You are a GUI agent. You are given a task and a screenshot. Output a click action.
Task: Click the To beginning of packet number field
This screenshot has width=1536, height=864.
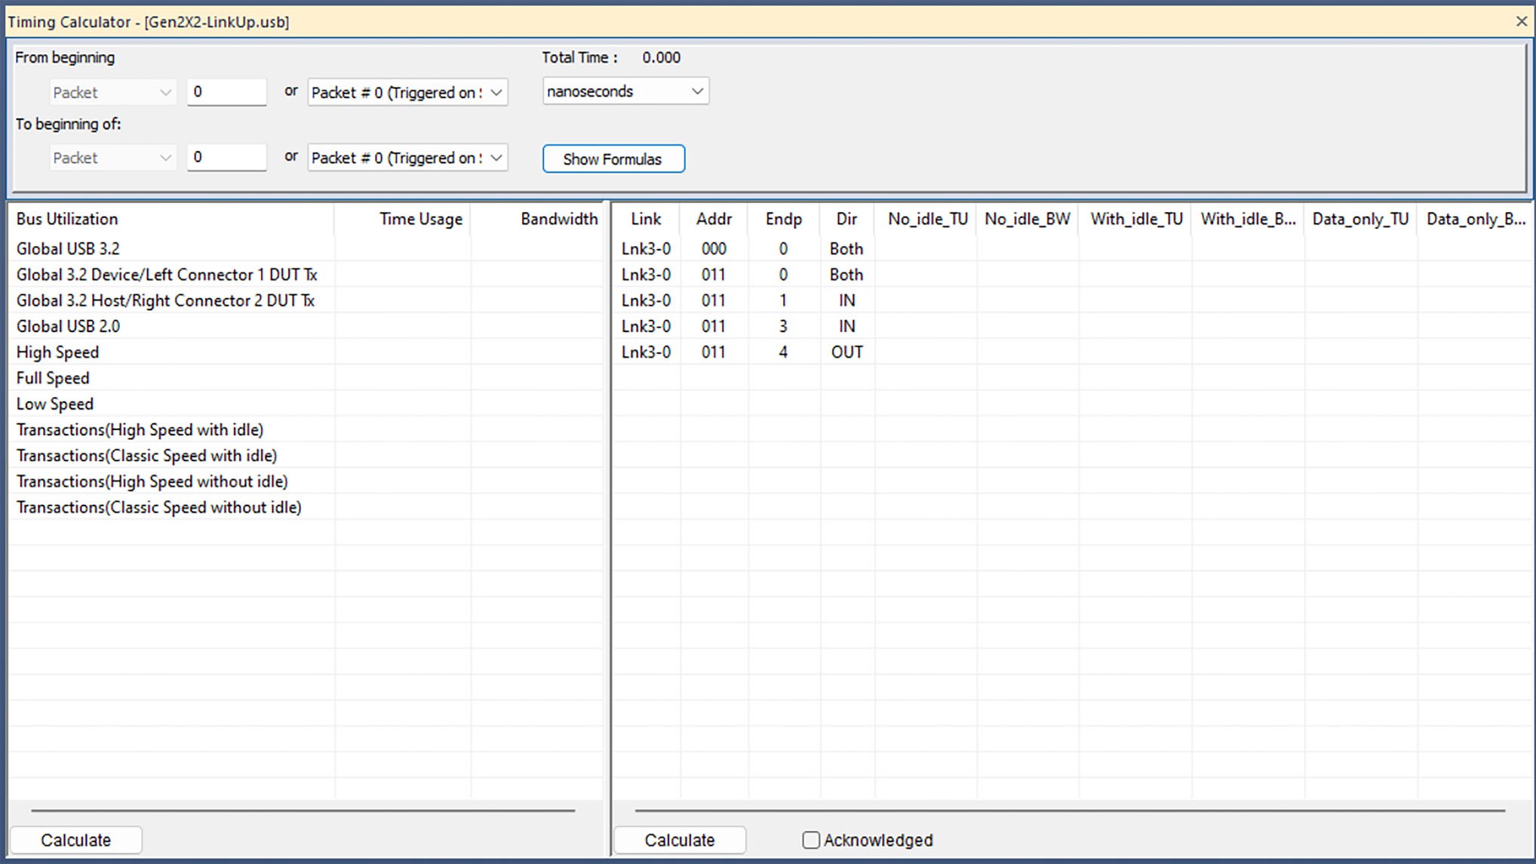tap(226, 157)
